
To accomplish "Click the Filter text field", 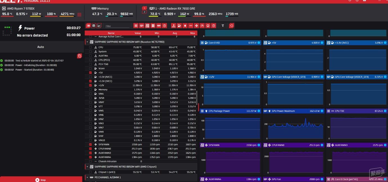I will point(117,26).
